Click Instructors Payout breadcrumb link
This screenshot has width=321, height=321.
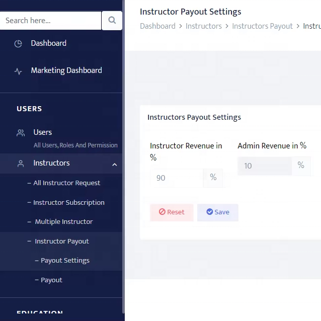click(x=262, y=26)
